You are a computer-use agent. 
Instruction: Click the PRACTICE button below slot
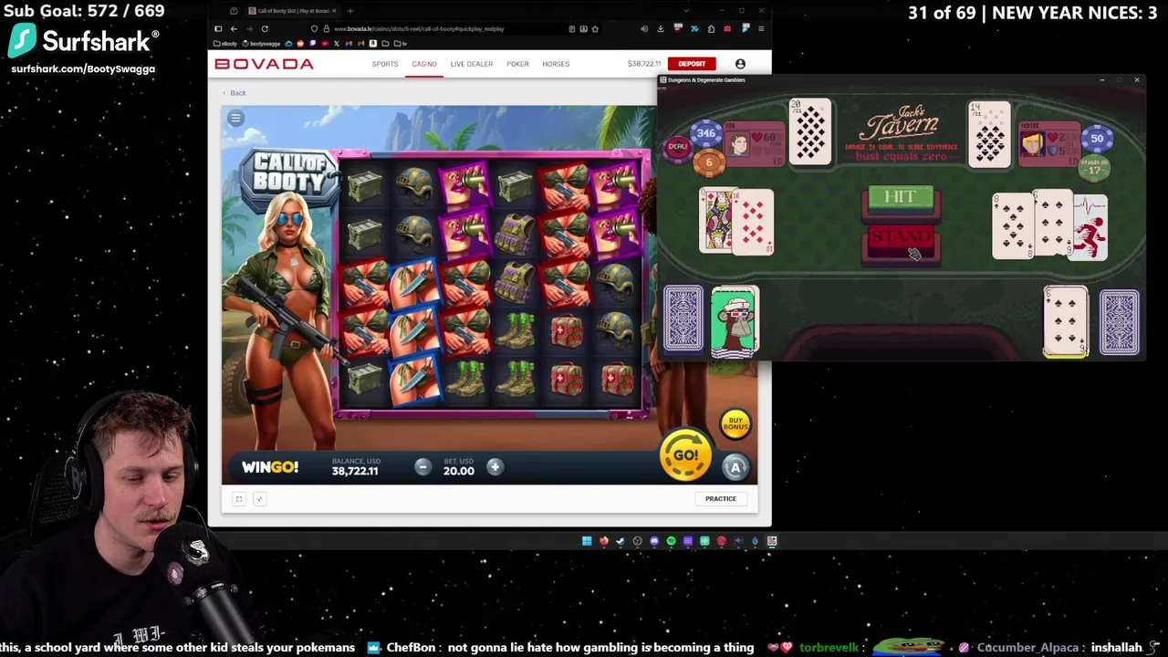[x=720, y=498]
